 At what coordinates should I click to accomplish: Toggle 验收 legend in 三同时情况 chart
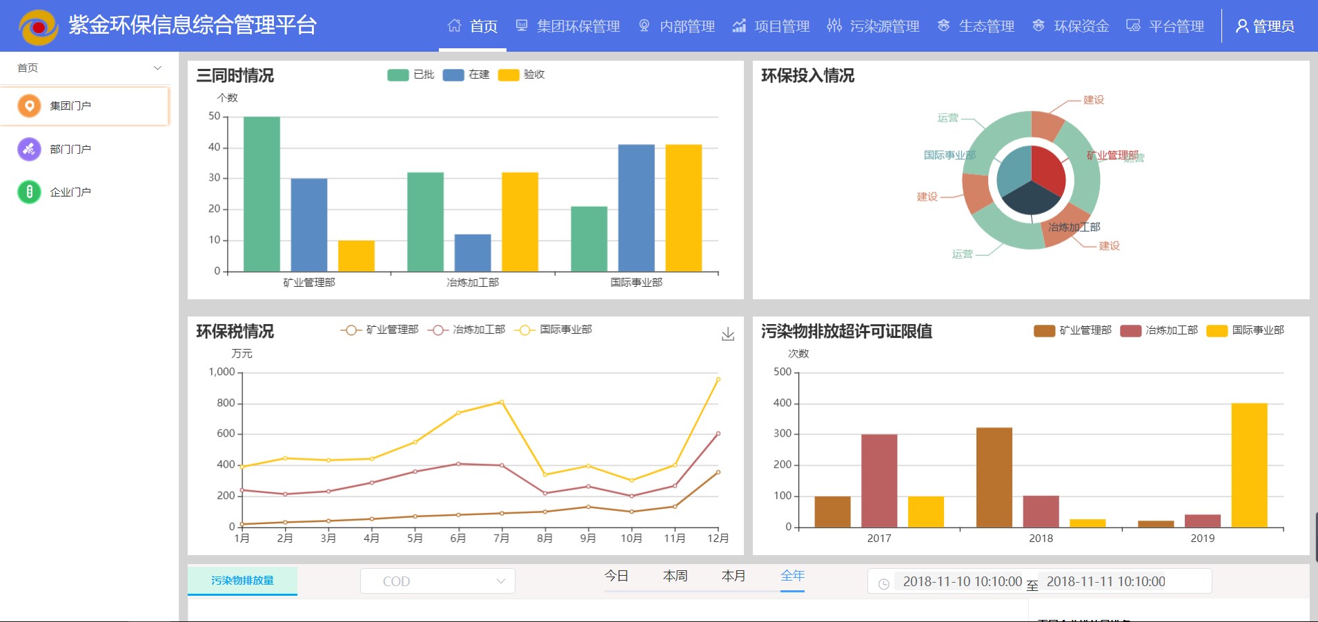(521, 74)
